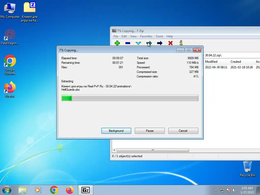Select the 2022-04-30 08:11 modified cell

(x=216, y=67)
